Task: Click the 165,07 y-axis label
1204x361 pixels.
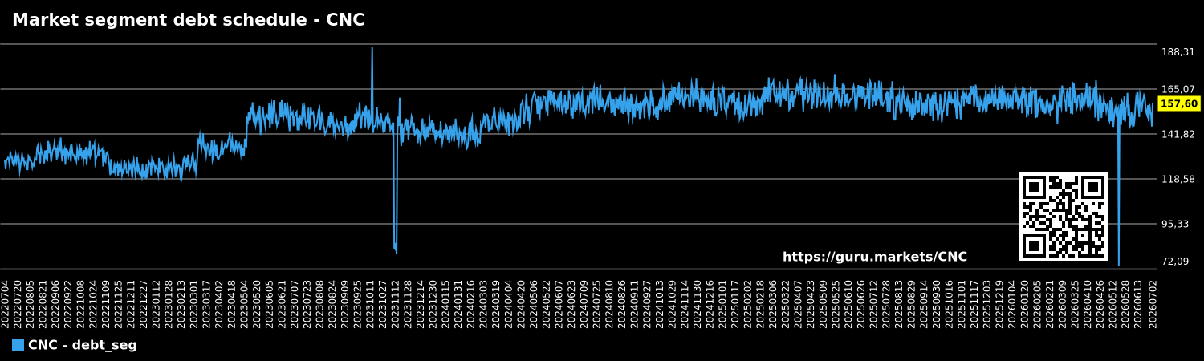Action: [x=1178, y=89]
